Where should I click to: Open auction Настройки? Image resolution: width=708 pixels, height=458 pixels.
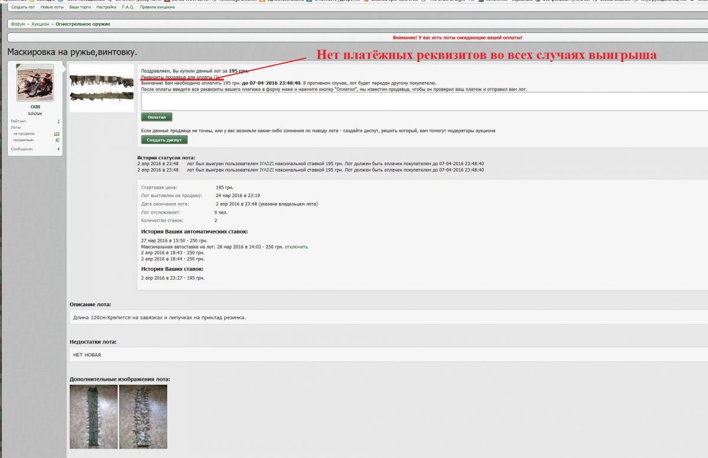106,7
